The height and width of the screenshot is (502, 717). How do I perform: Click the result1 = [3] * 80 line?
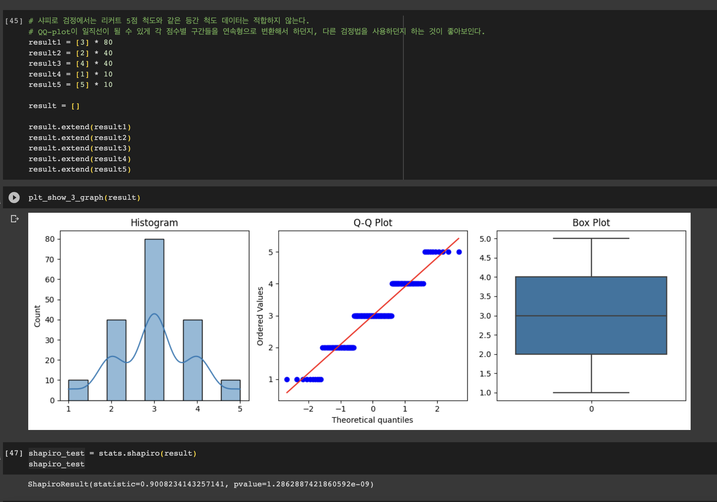[70, 42]
